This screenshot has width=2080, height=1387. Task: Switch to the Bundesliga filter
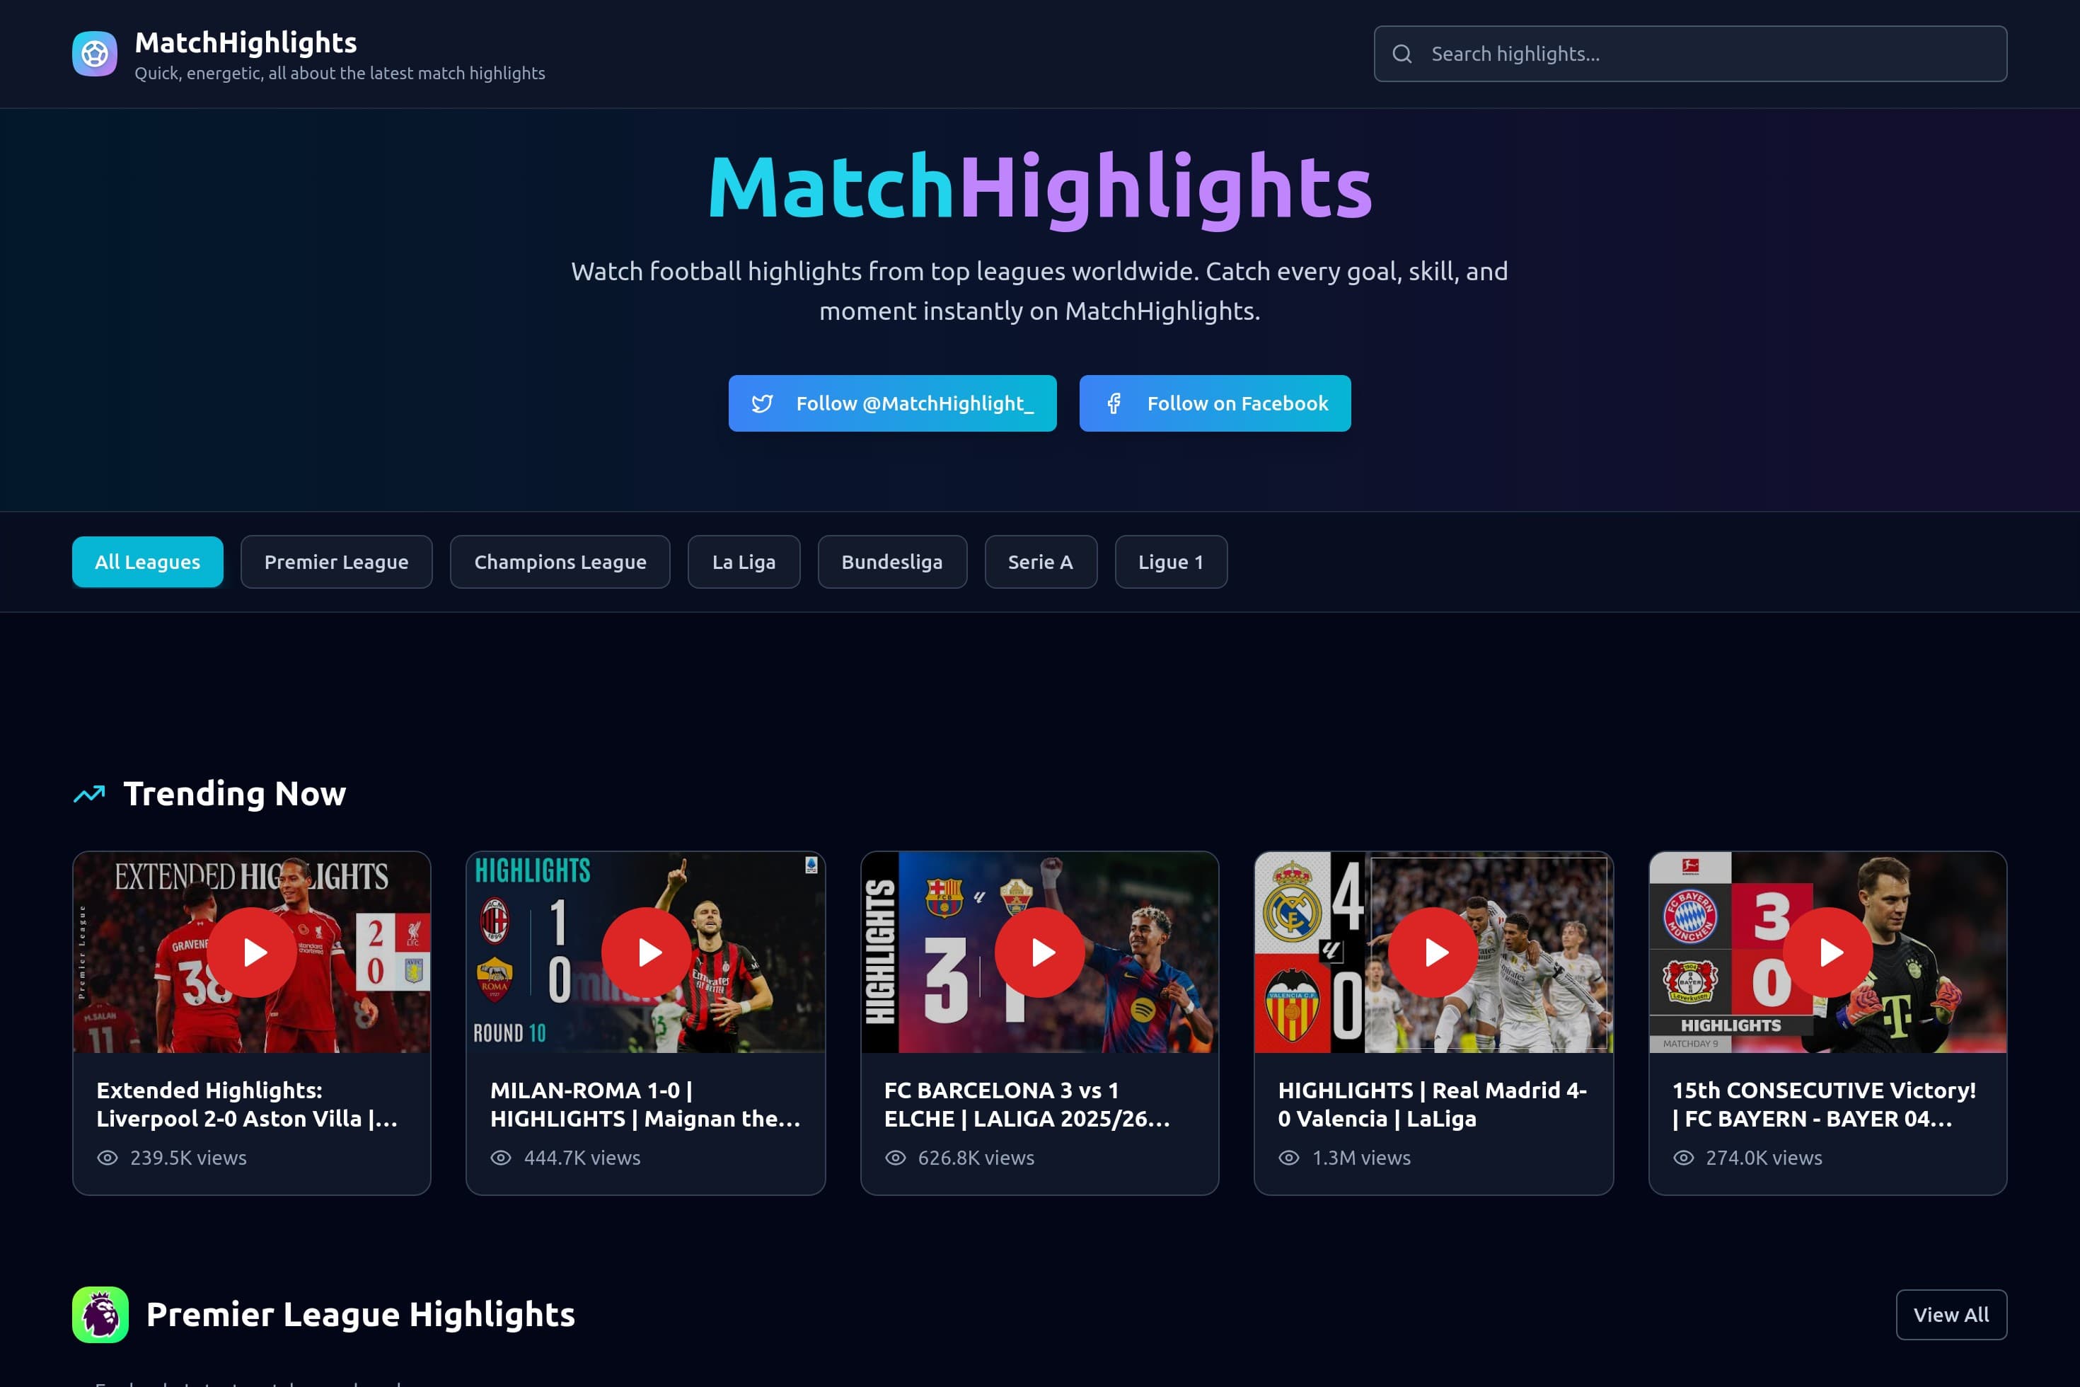pyautogui.click(x=891, y=562)
